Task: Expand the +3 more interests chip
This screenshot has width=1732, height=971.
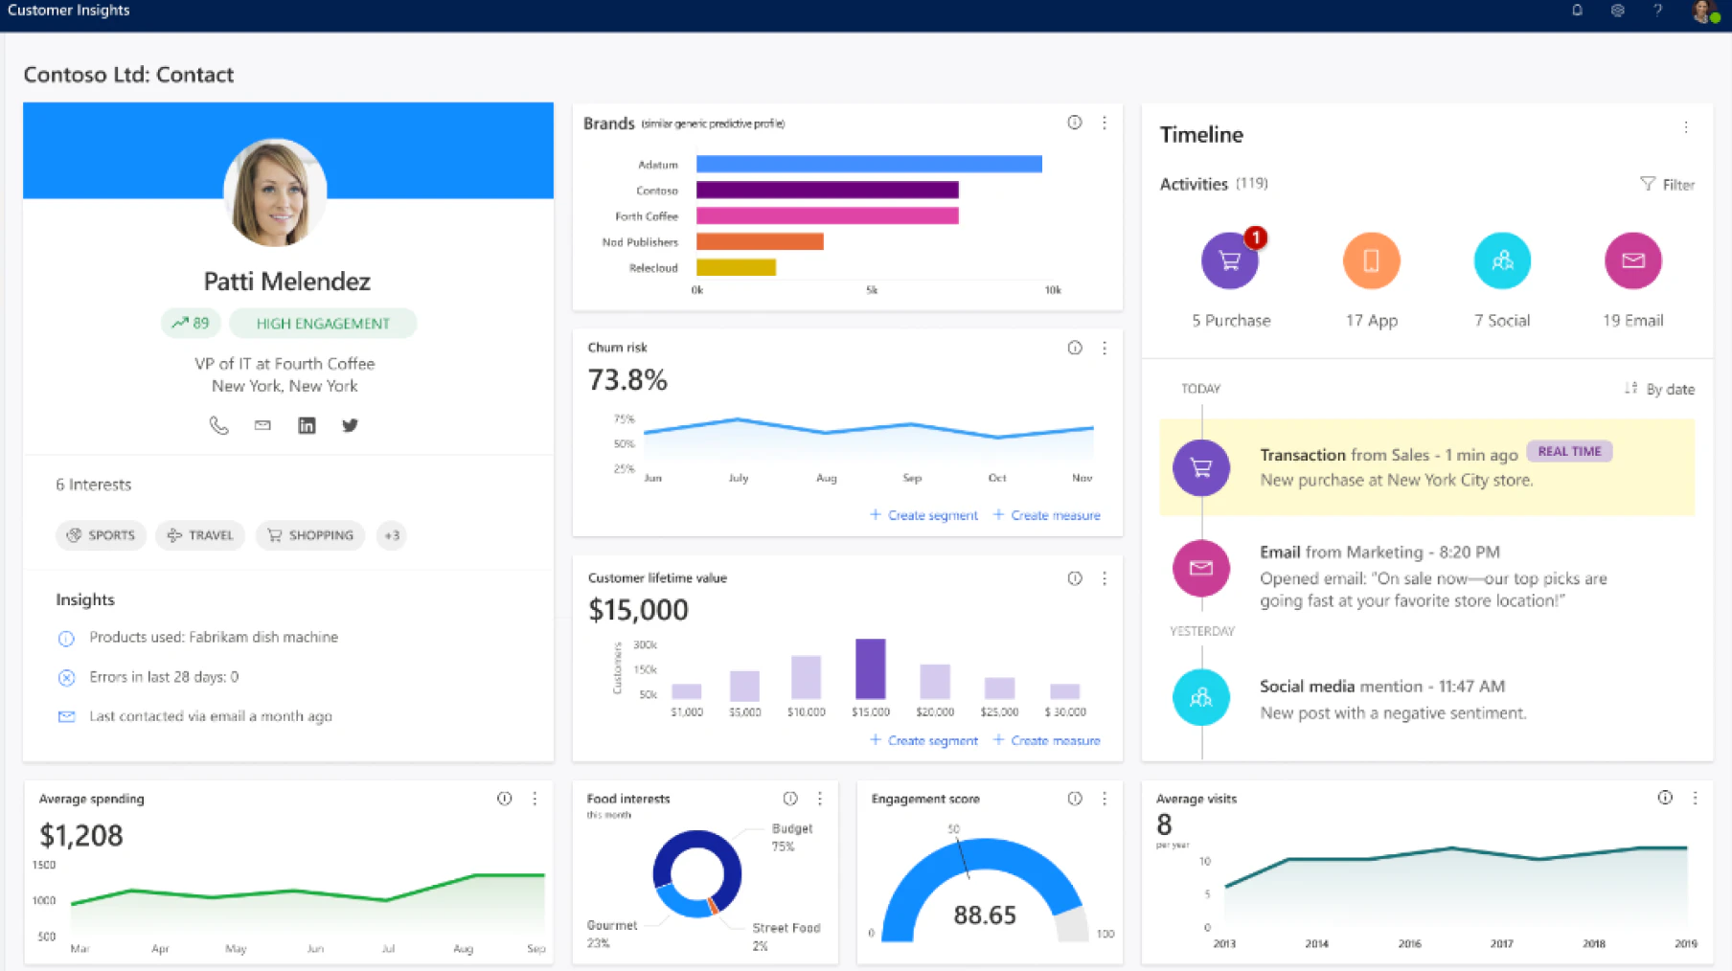Action: tap(392, 535)
